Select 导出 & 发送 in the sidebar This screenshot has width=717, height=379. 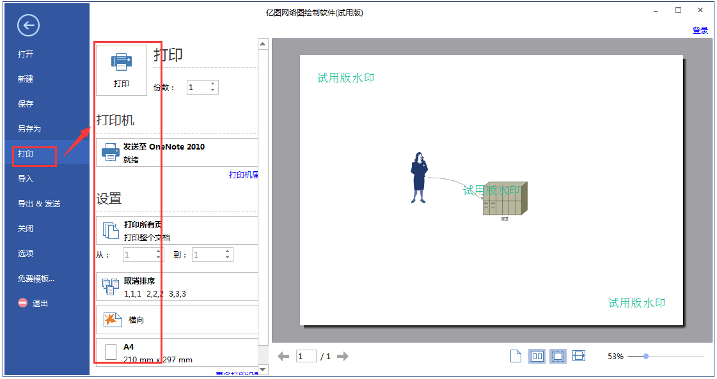[40, 203]
